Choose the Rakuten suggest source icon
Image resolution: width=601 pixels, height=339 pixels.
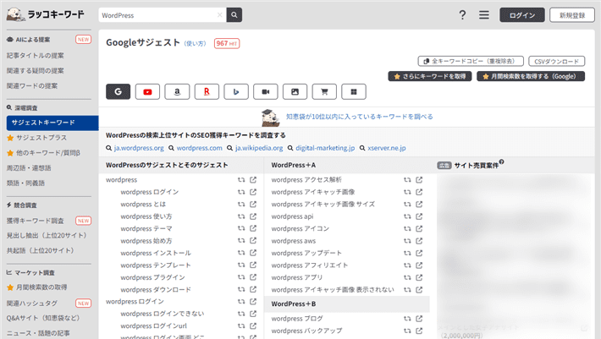207,91
